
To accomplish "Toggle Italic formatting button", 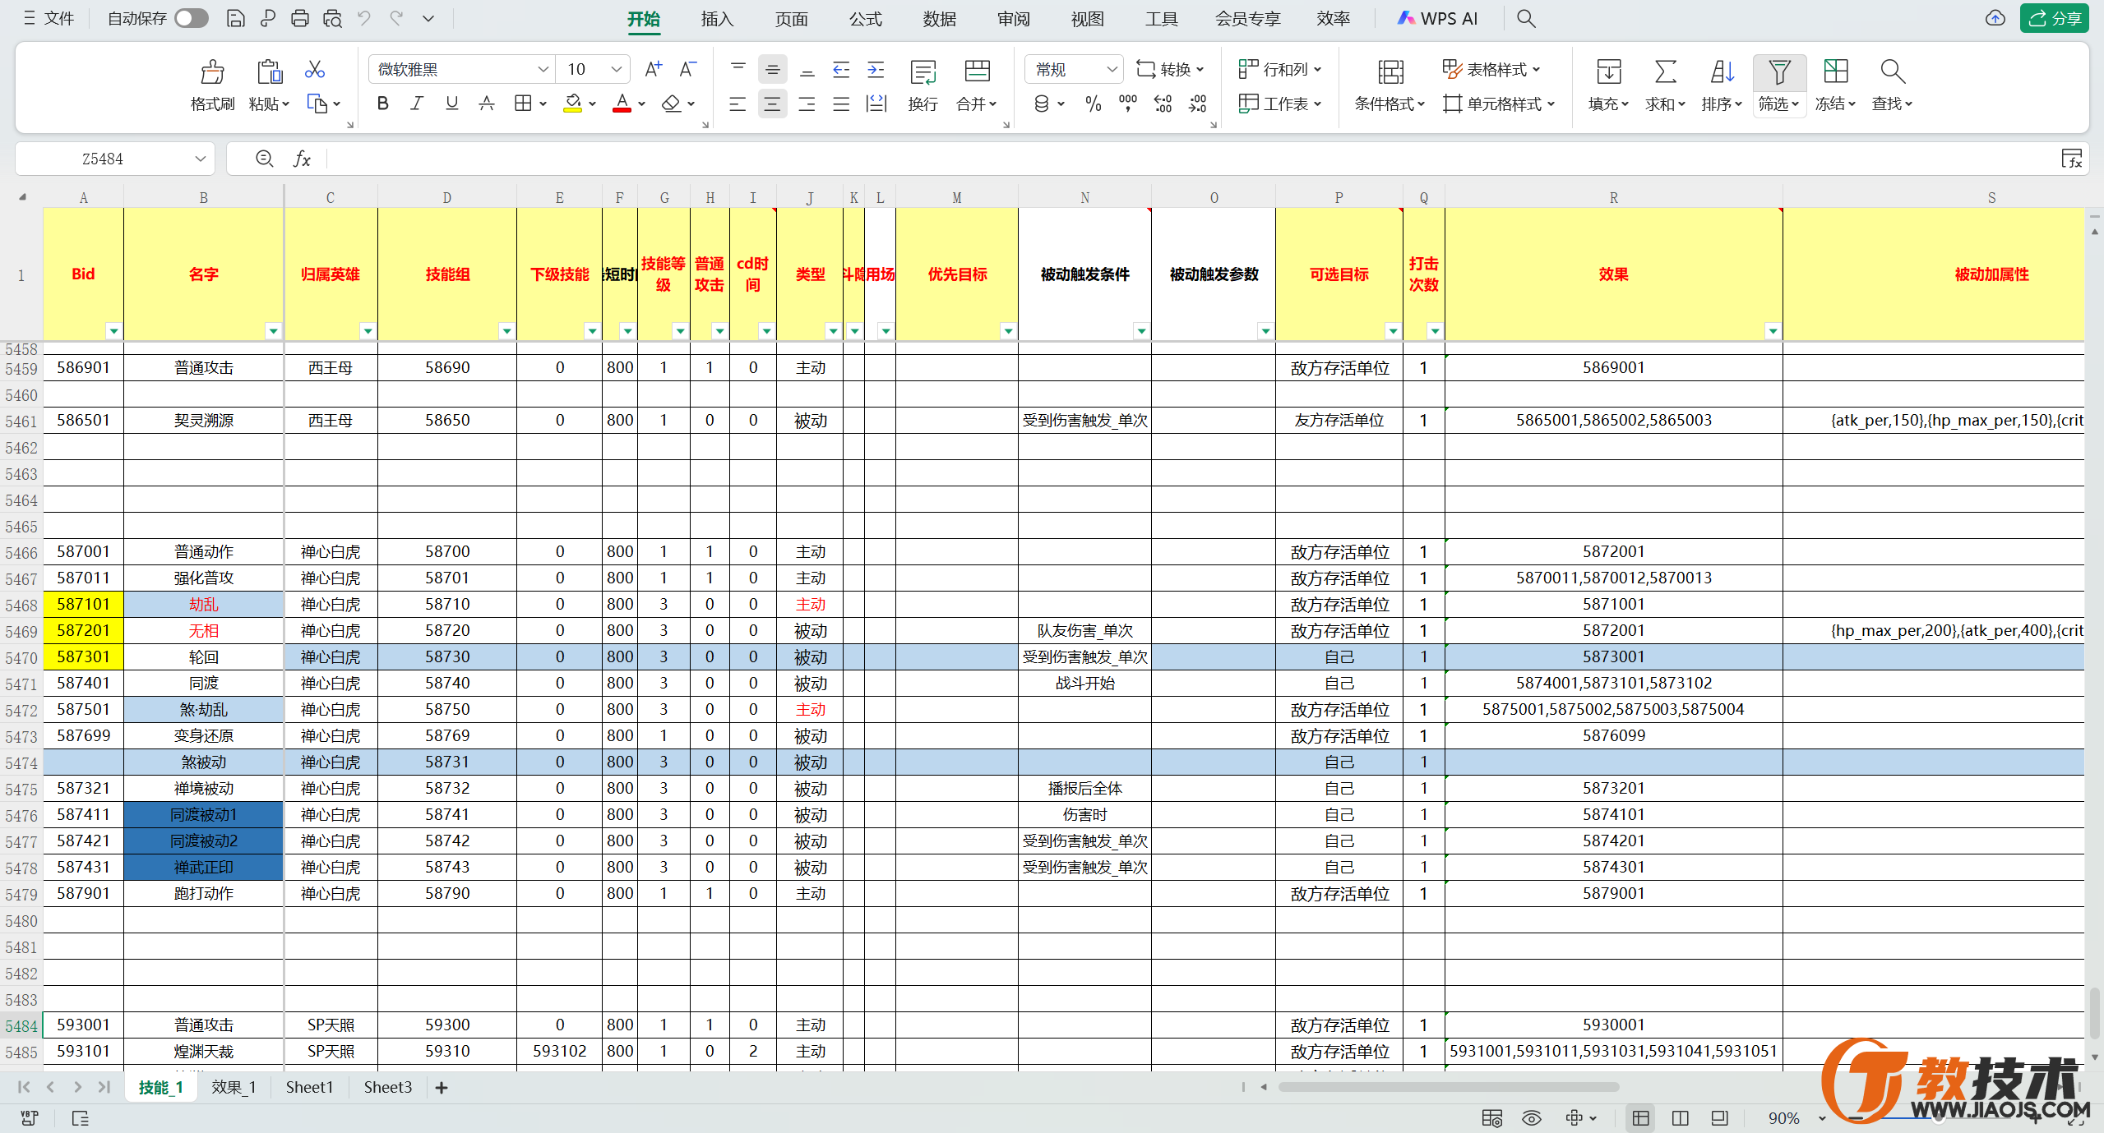I will [x=417, y=104].
